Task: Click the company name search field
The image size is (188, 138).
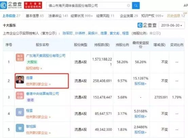Action: pos(87,5)
